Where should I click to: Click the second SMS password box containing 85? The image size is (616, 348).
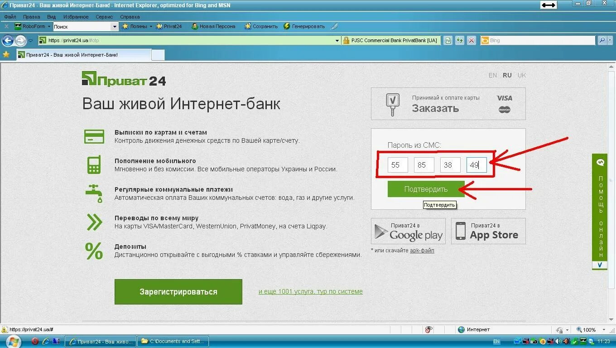point(424,165)
